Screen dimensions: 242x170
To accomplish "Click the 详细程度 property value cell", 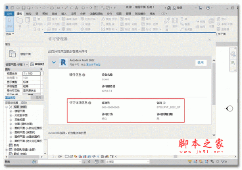I will click(x=31, y=86).
